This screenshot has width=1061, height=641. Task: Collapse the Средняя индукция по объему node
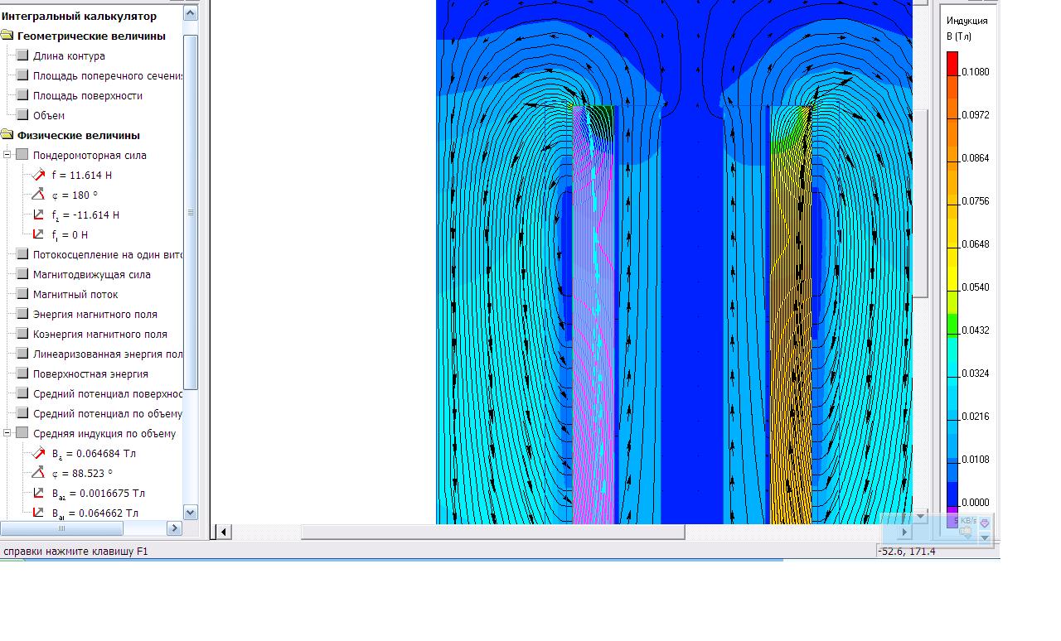7,434
